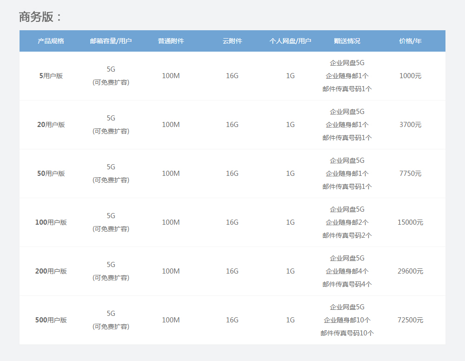This screenshot has width=465, height=361.
Task: Click 企业随身邮10个 in the 500用户版 row
Action: [347, 320]
